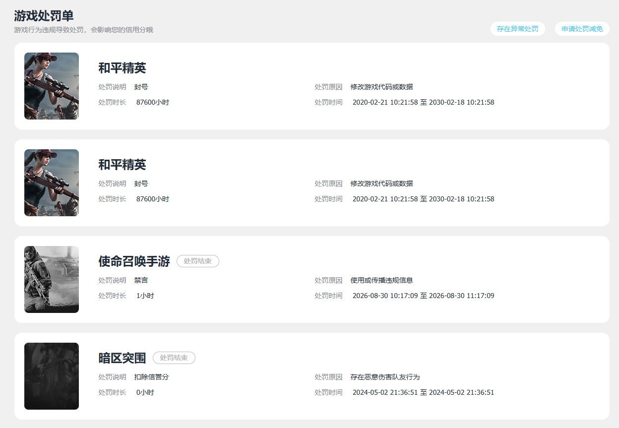Click the 处罚时长 label in 使命召唤手游 card

[112, 296]
